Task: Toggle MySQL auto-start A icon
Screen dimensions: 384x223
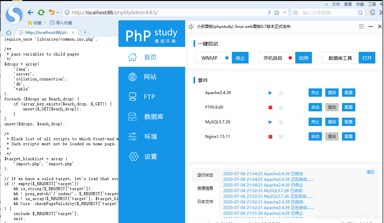Action: point(281,122)
